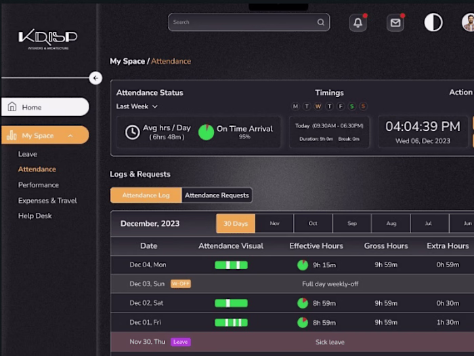Click the Home house icon
474x356 pixels.
pos(12,106)
